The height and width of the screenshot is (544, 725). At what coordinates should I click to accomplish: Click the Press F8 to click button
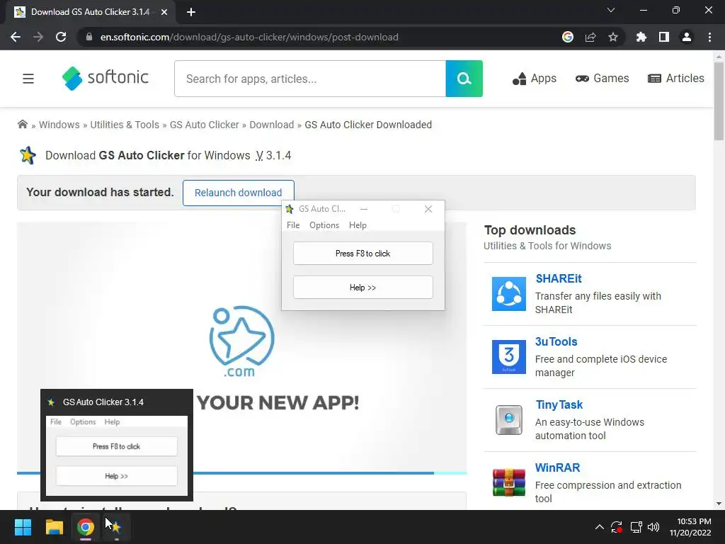tap(363, 254)
